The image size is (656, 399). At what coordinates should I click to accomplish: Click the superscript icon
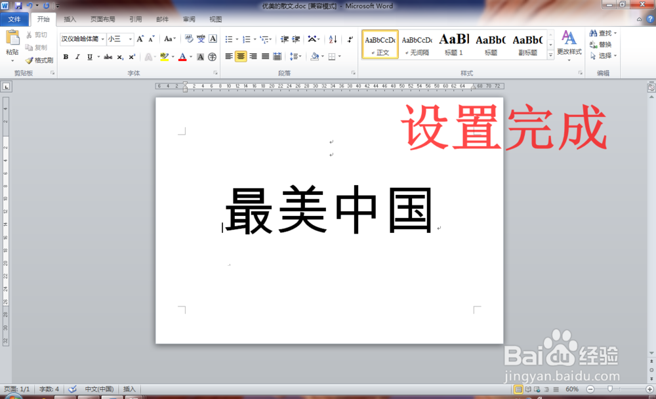point(131,57)
